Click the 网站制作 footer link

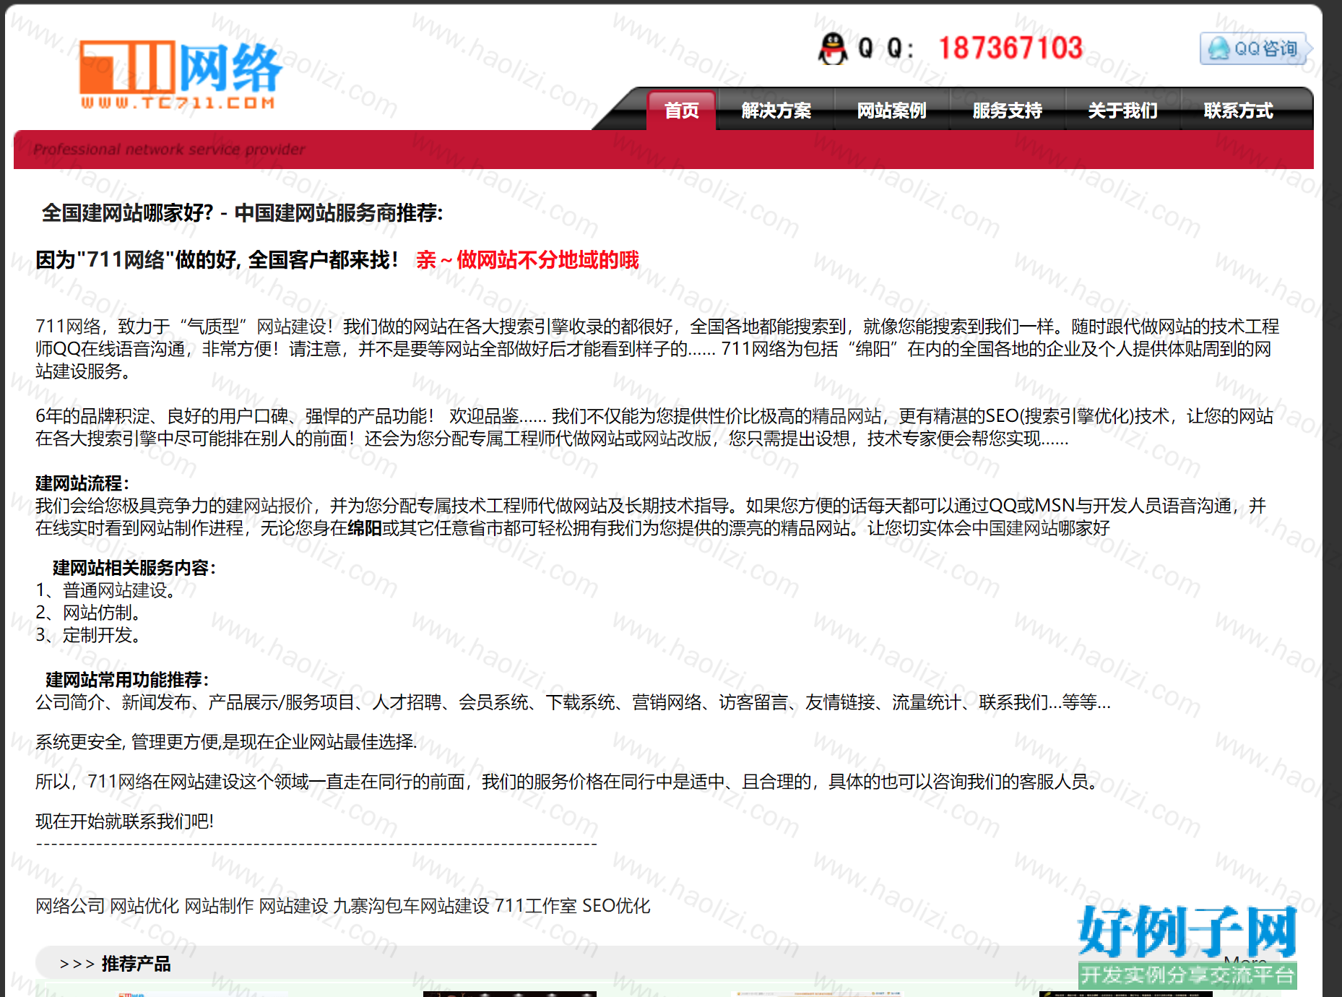(219, 906)
